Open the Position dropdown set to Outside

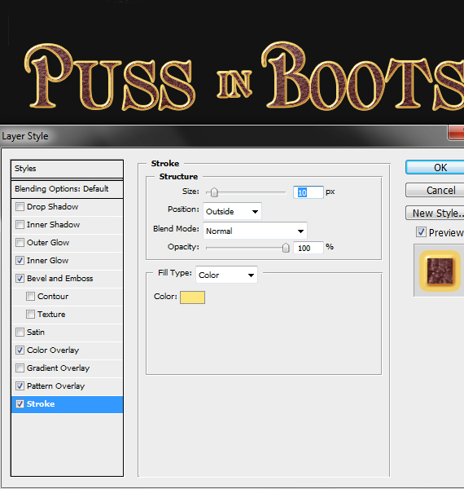coord(232,211)
